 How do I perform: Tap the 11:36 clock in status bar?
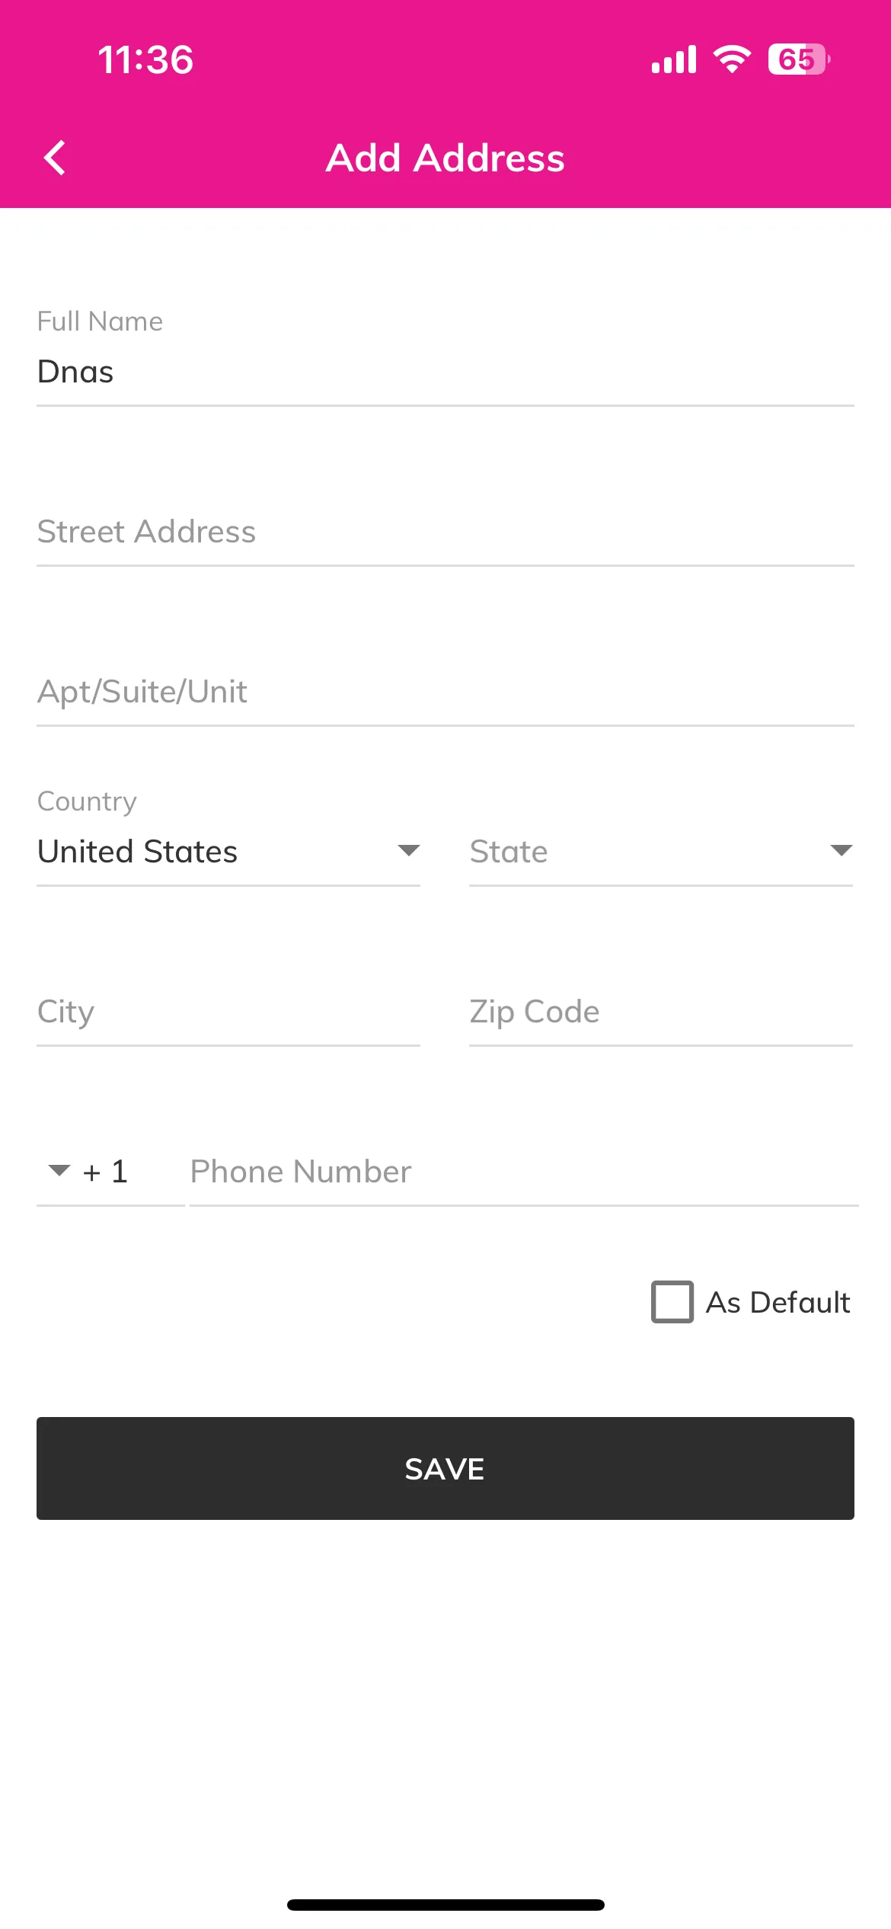point(145,59)
